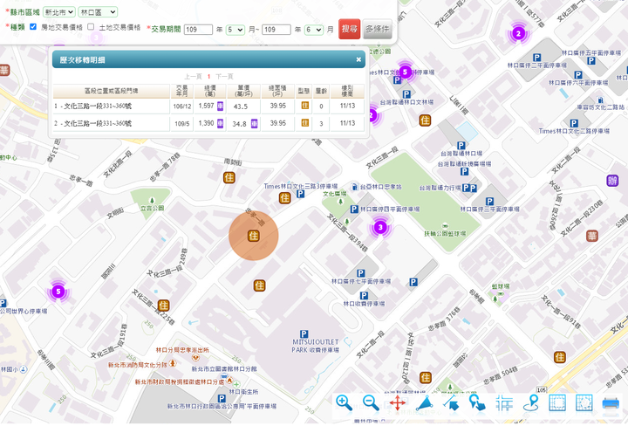Click the printer icon in map toolbar

point(611,403)
